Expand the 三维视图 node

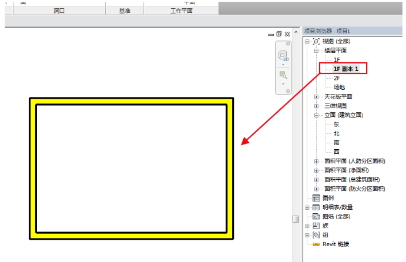(316, 106)
